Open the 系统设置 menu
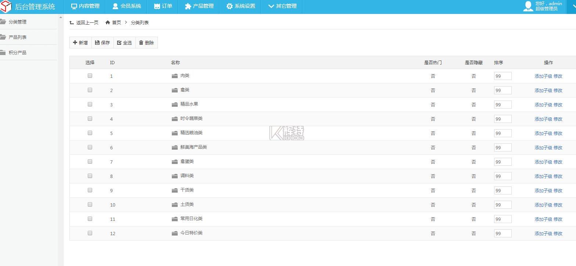Viewport: 576px width, 266px height. click(240, 6)
